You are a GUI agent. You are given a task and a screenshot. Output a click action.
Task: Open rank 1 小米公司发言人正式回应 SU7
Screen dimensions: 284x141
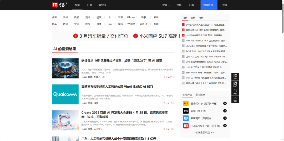[x=206, y=25]
